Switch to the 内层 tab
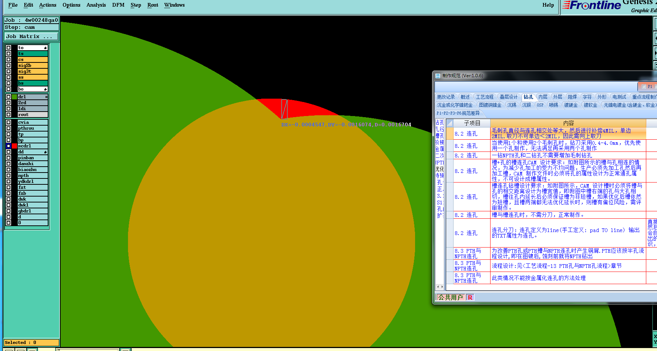 (x=543, y=97)
